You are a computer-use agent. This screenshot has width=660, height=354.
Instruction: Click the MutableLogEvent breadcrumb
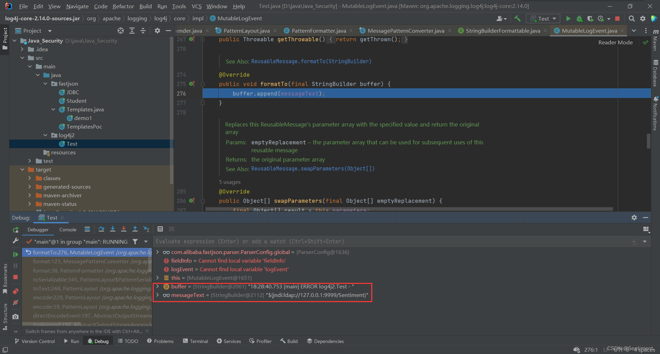click(x=239, y=18)
